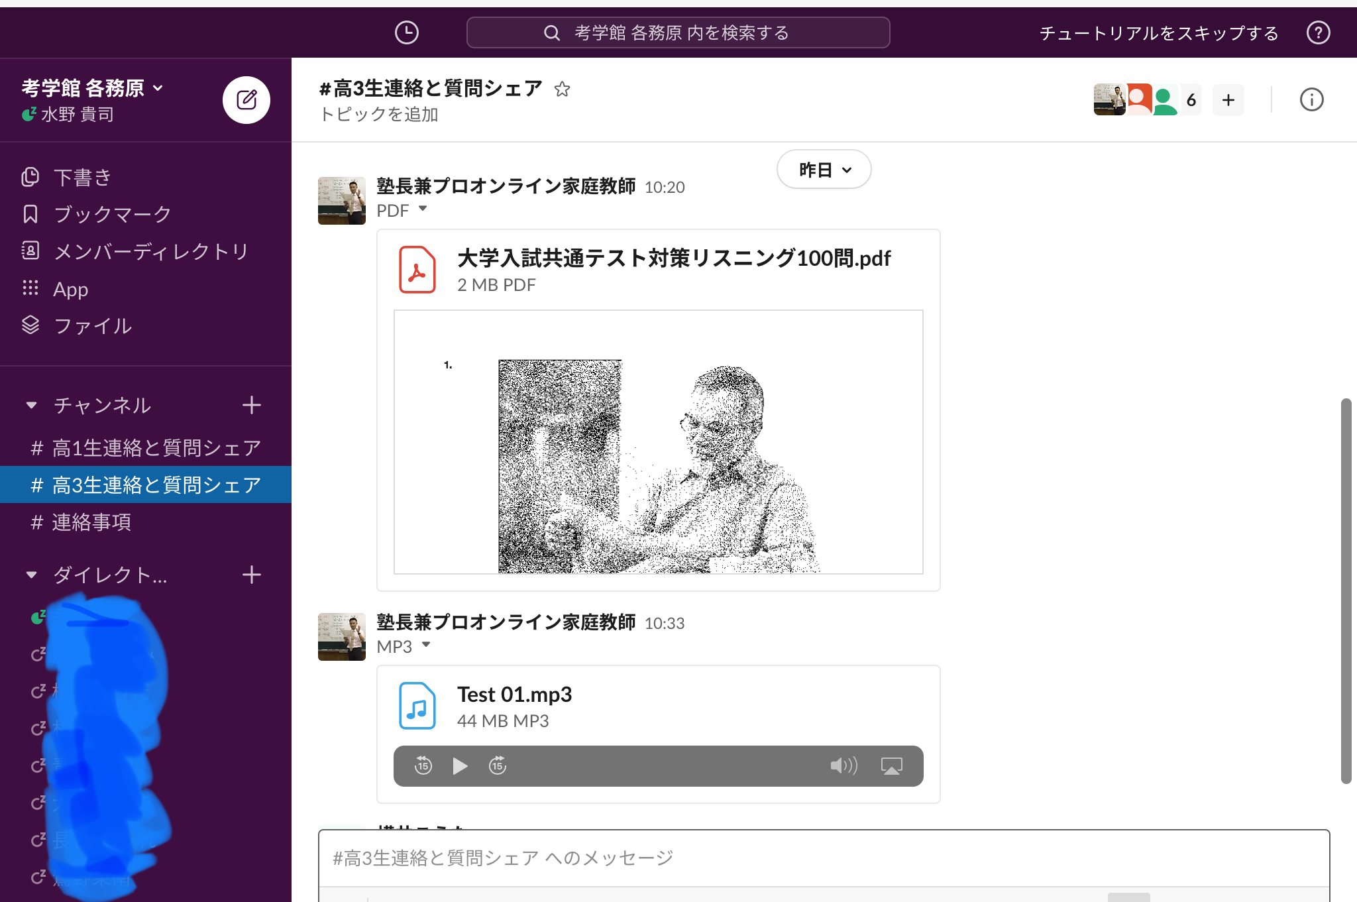Play the Test 01.mp3 audio
Image resolution: width=1357 pixels, height=902 pixels.
(x=460, y=766)
